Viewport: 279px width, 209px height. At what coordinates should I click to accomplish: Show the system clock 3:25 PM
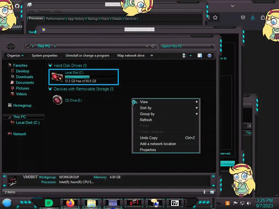click(x=264, y=201)
